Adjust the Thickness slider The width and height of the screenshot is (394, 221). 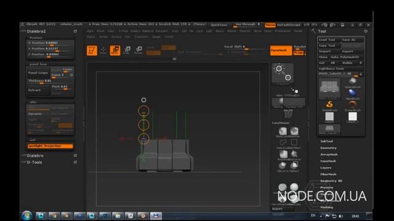pos(50,81)
